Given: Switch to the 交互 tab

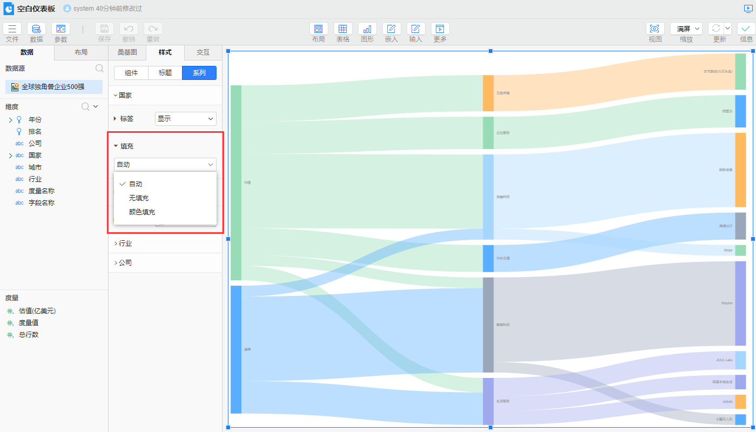Looking at the screenshot, I should [203, 52].
